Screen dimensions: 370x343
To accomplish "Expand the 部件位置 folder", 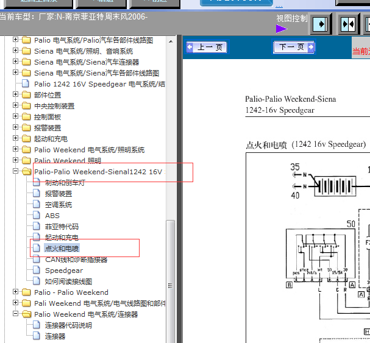I will 15,94.
